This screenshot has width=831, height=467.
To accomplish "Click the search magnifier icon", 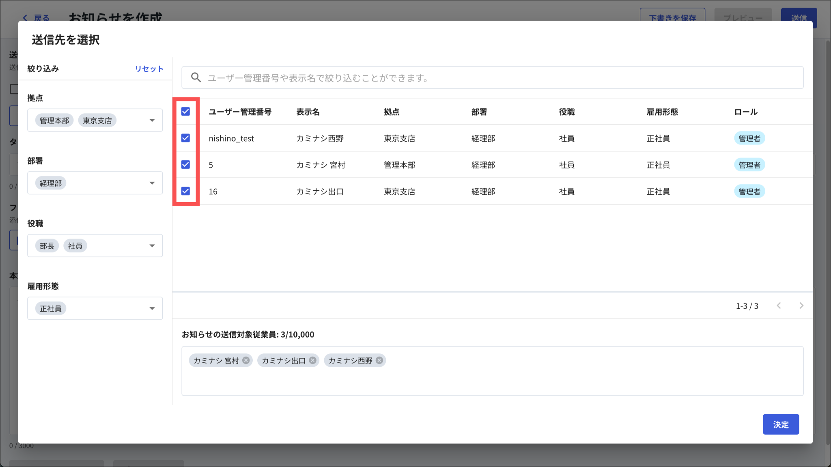I will click(x=196, y=77).
